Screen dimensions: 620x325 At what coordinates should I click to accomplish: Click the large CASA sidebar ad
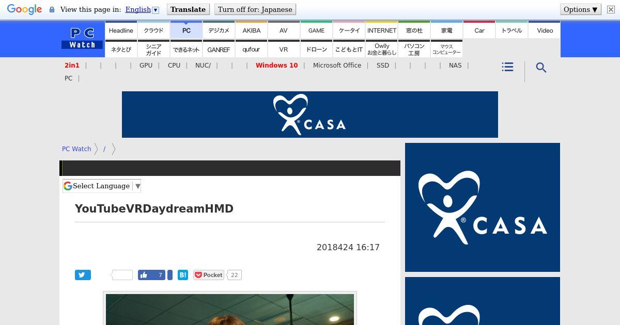[x=483, y=207]
